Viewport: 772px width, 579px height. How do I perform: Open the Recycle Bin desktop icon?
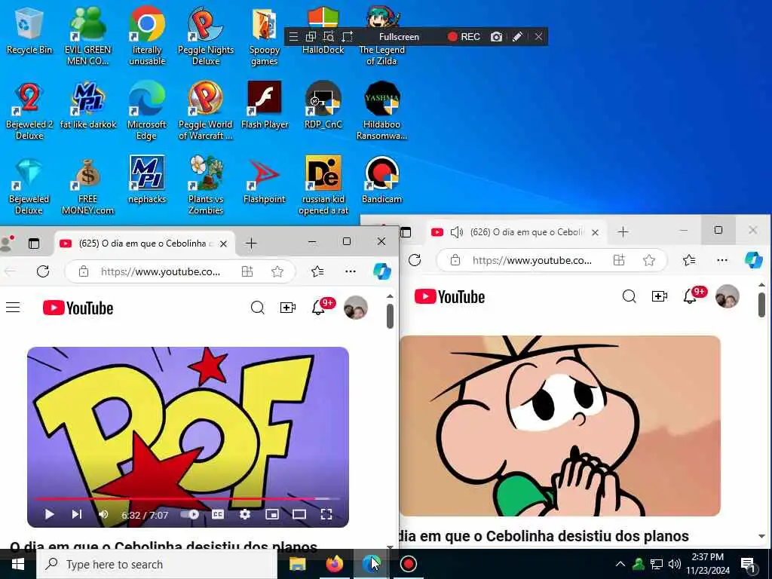tap(29, 31)
